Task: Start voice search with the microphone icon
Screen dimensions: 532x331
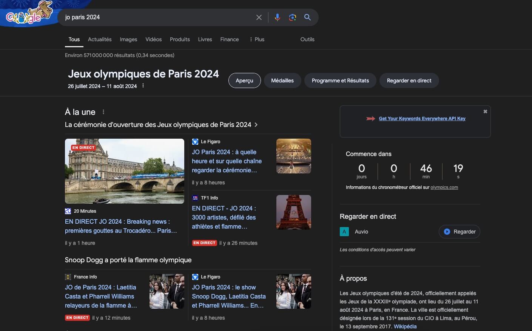Action: tap(278, 17)
